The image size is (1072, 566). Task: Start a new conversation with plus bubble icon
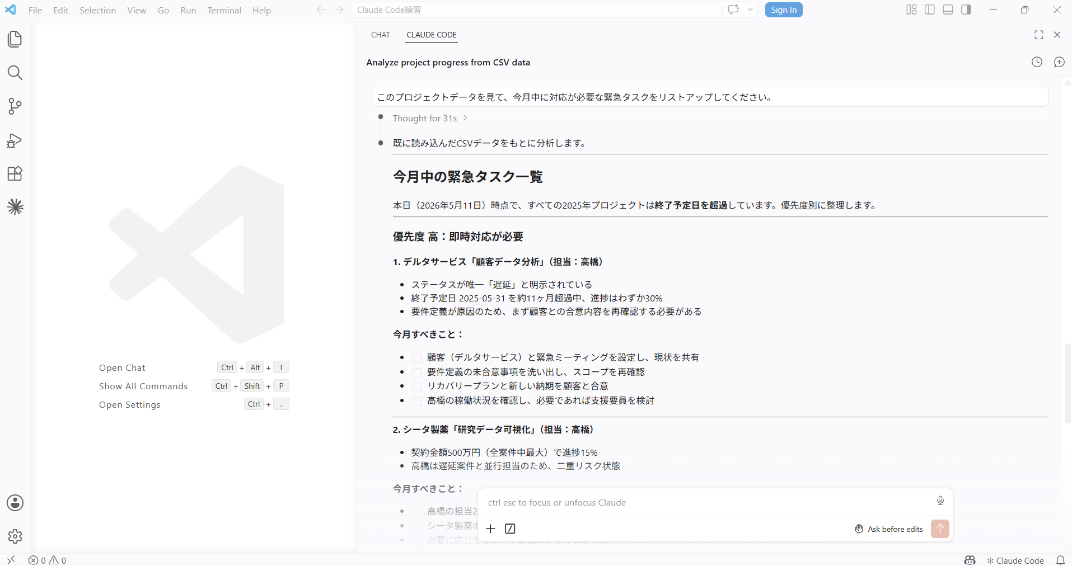[x=1059, y=62]
